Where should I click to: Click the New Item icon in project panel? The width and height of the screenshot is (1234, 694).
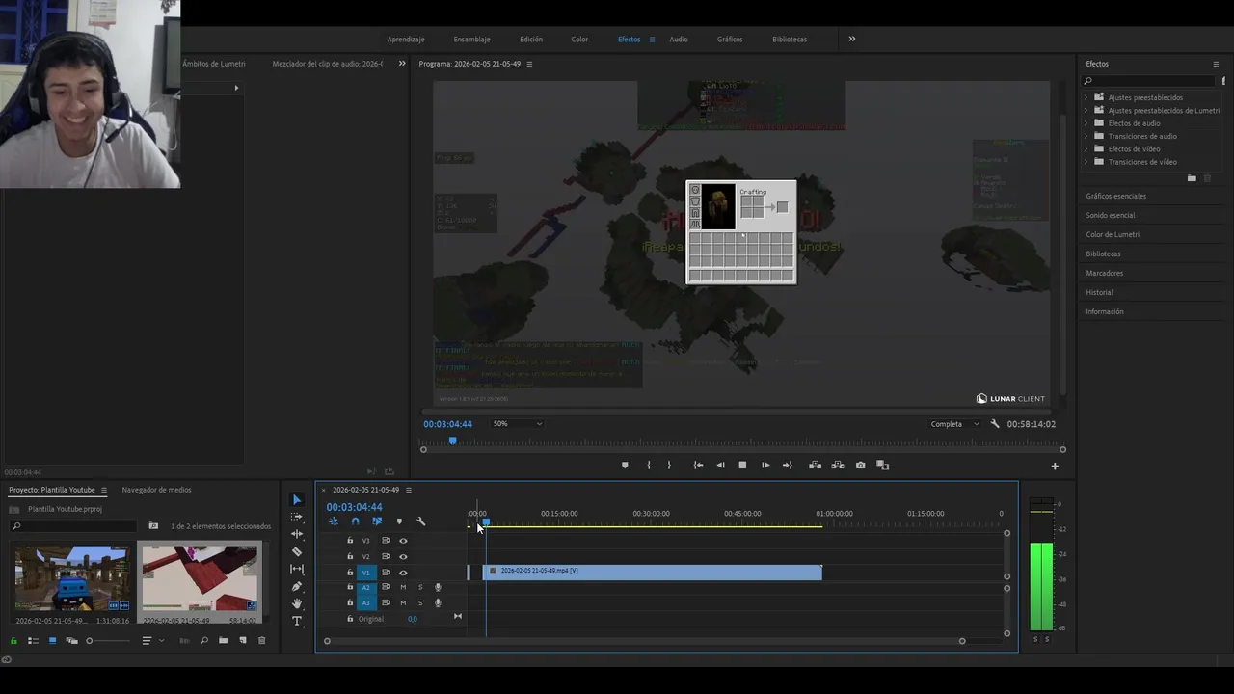click(x=242, y=640)
